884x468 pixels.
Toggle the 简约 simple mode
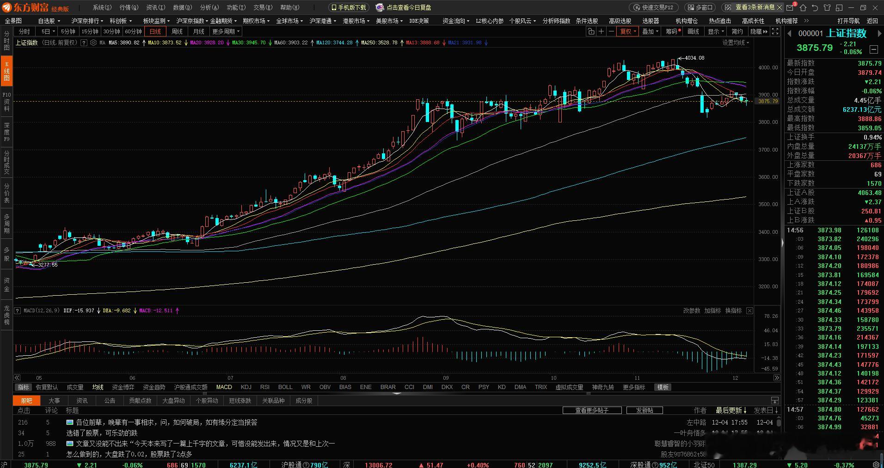[737, 31]
